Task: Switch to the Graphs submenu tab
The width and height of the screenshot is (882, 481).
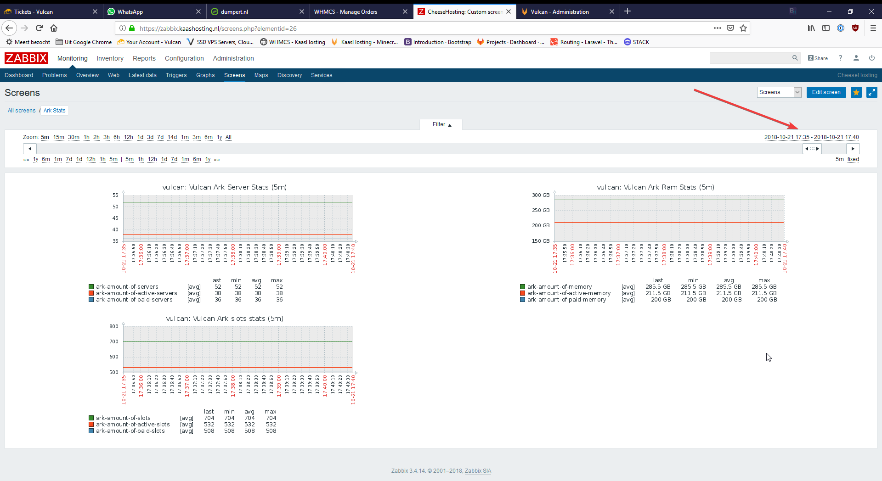Action: coord(205,75)
